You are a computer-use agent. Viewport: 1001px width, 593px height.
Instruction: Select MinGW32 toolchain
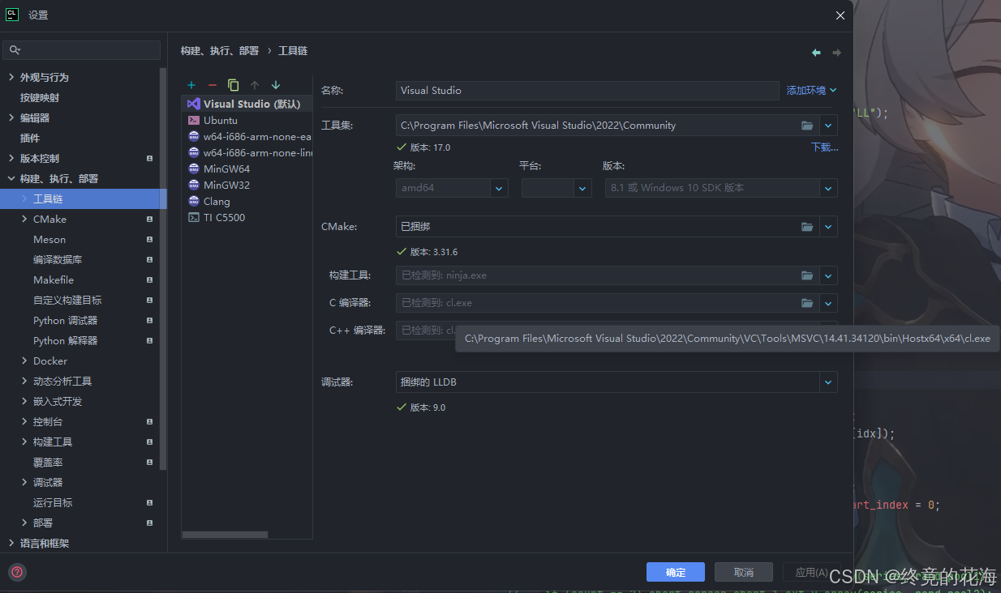(247, 185)
